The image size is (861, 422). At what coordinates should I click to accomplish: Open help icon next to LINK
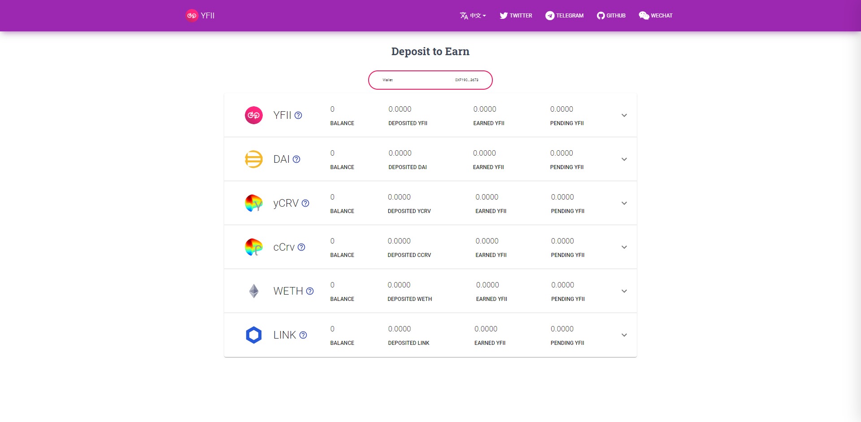click(x=303, y=335)
